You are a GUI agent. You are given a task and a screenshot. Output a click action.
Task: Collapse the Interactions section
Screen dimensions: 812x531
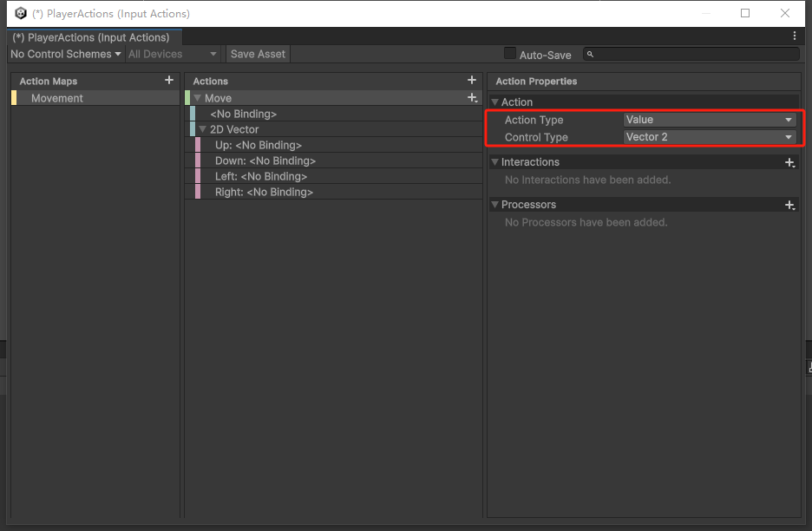(494, 162)
